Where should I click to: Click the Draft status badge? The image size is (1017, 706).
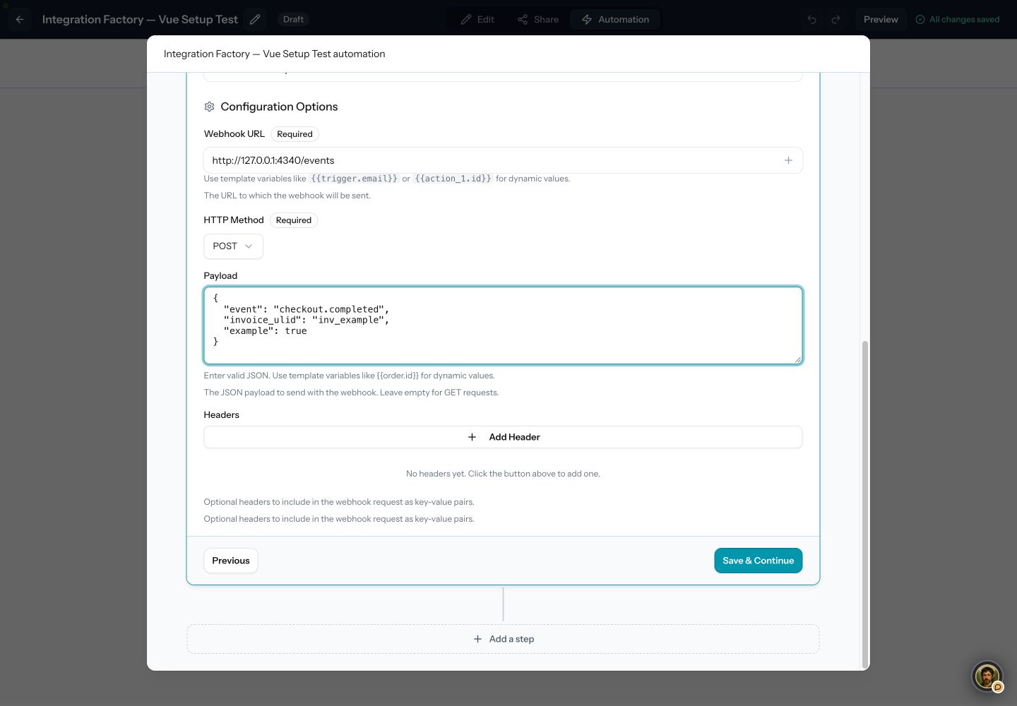(x=293, y=20)
